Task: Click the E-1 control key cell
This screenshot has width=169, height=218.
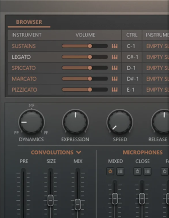Action: pos(132,90)
